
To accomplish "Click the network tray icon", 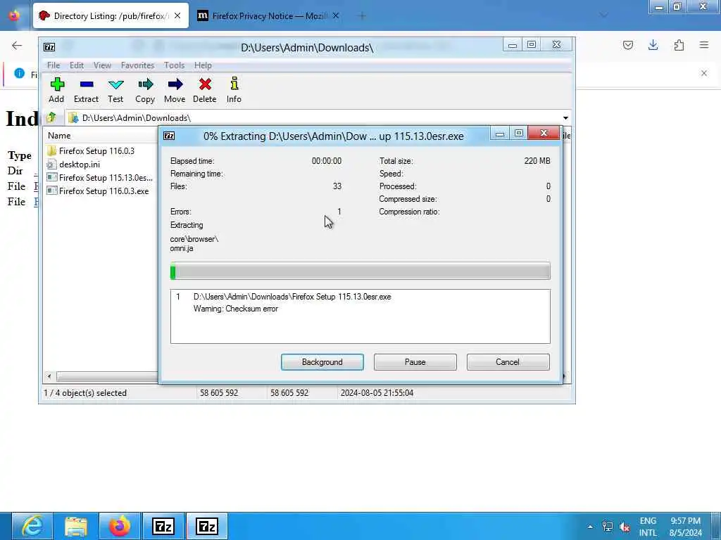I will pyautogui.click(x=608, y=527).
